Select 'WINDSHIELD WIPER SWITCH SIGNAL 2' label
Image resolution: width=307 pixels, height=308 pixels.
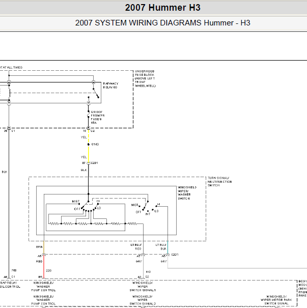coord(143,300)
